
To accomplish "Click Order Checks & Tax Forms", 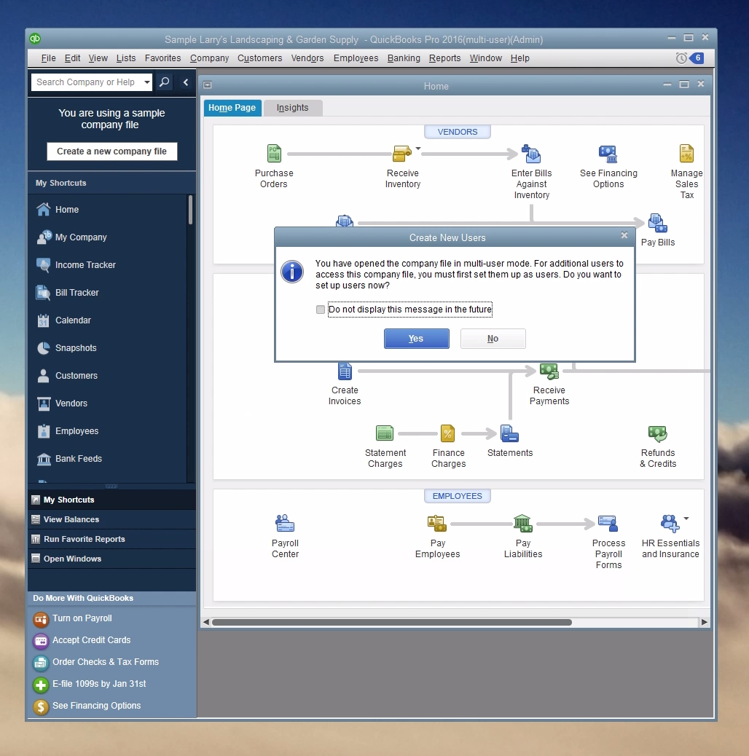I will [x=106, y=662].
